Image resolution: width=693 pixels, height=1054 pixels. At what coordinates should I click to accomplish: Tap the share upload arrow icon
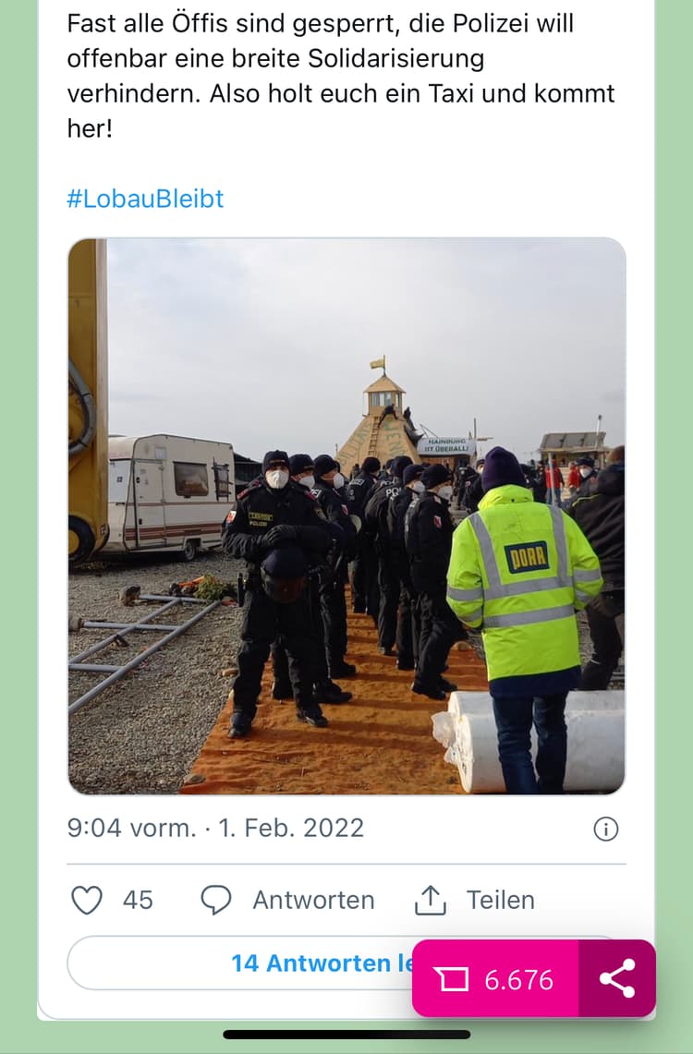[x=431, y=900]
